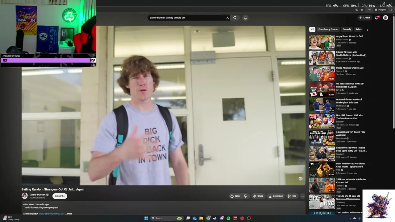The image size is (395, 222).
Task: Open the YouTube notifications bell
Action: tap(377, 18)
